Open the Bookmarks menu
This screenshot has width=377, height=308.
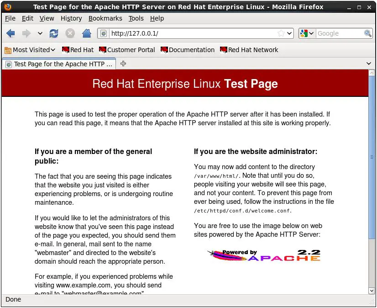(x=105, y=18)
